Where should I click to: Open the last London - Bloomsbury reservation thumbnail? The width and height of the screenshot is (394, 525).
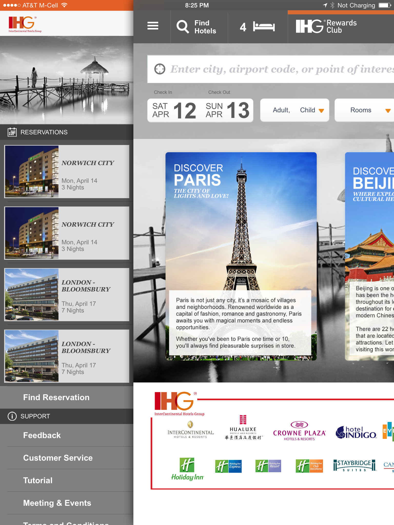tap(32, 356)
